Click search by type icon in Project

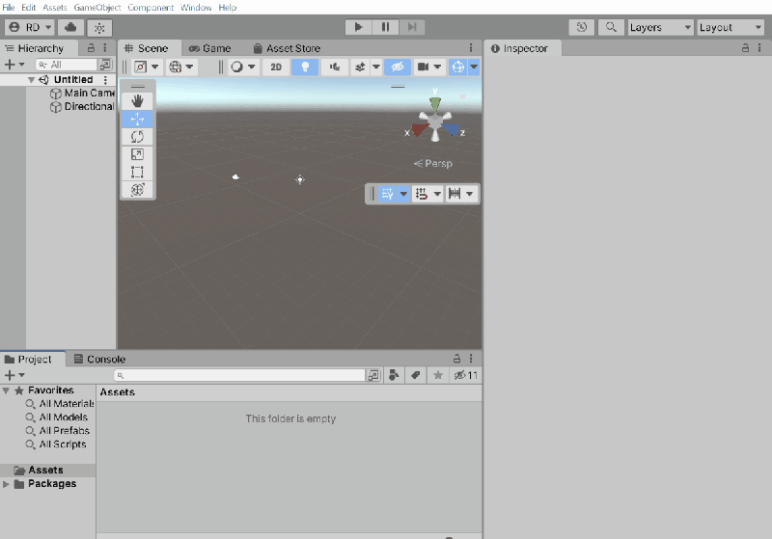394,376
